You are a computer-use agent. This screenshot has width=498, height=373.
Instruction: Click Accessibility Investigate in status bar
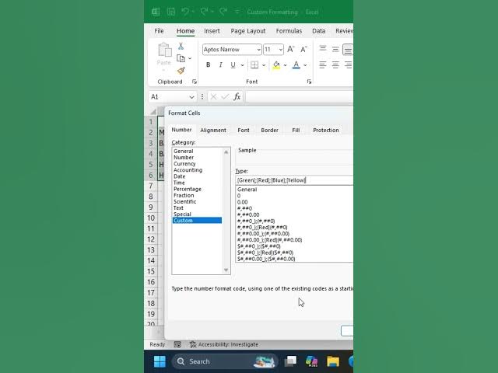click(224, 344)
